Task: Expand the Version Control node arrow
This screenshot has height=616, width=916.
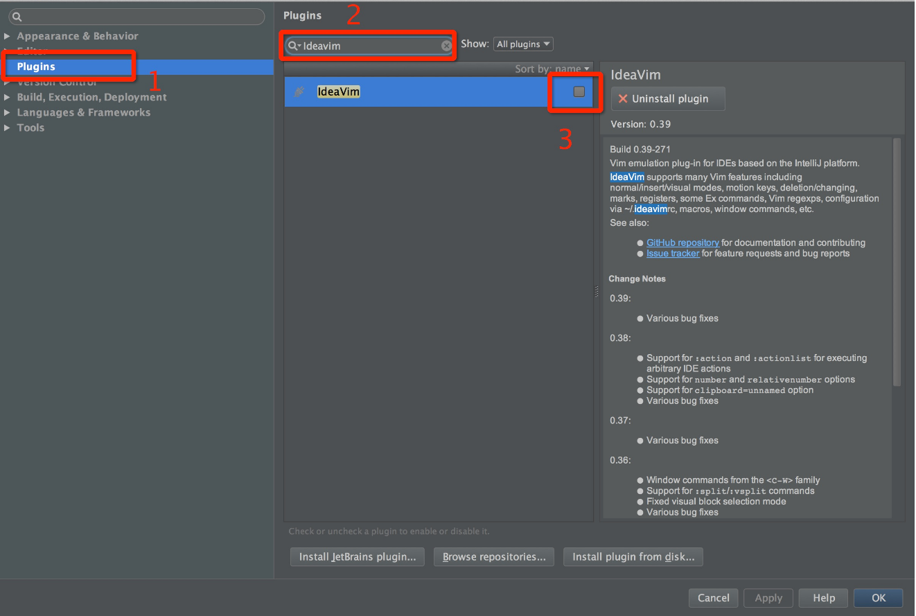Action: (7, 82)
